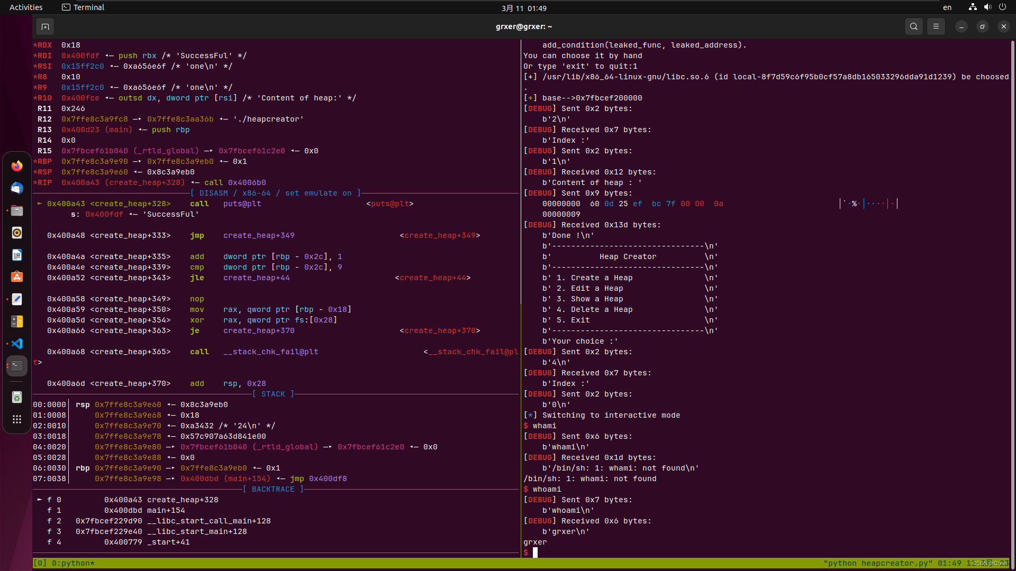
Task: Click the network status icon
Action: point(972,7)
